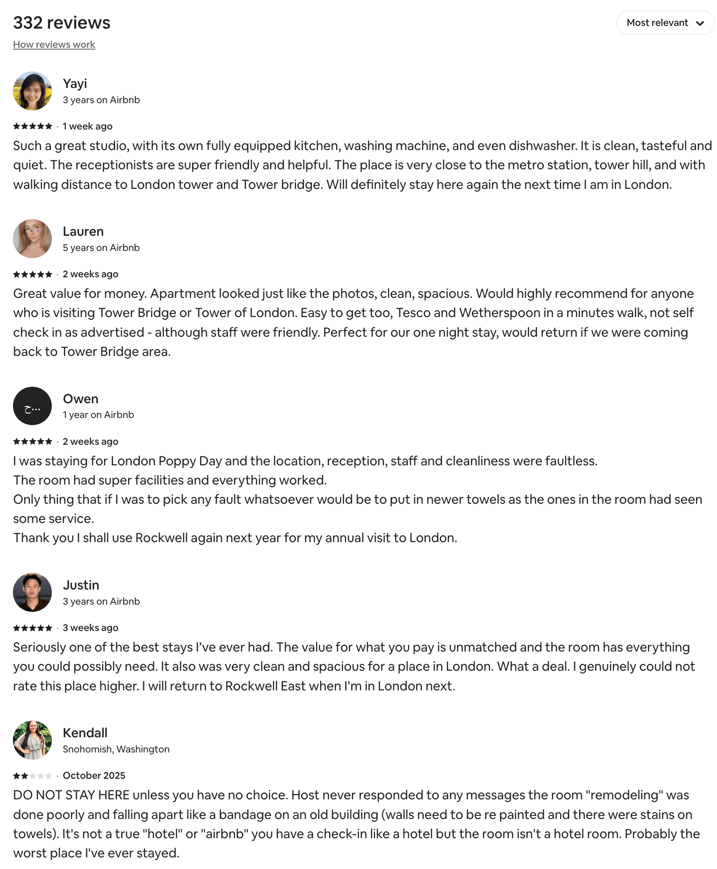Open Yayi's profile photo
717x869 pixels.
point(32,91)
